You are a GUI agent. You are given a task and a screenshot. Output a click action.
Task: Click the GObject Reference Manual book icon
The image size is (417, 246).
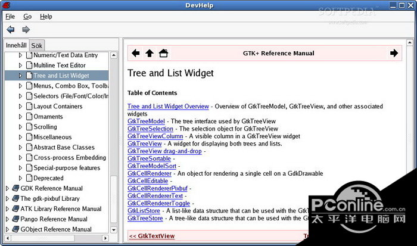click(16, 229)
